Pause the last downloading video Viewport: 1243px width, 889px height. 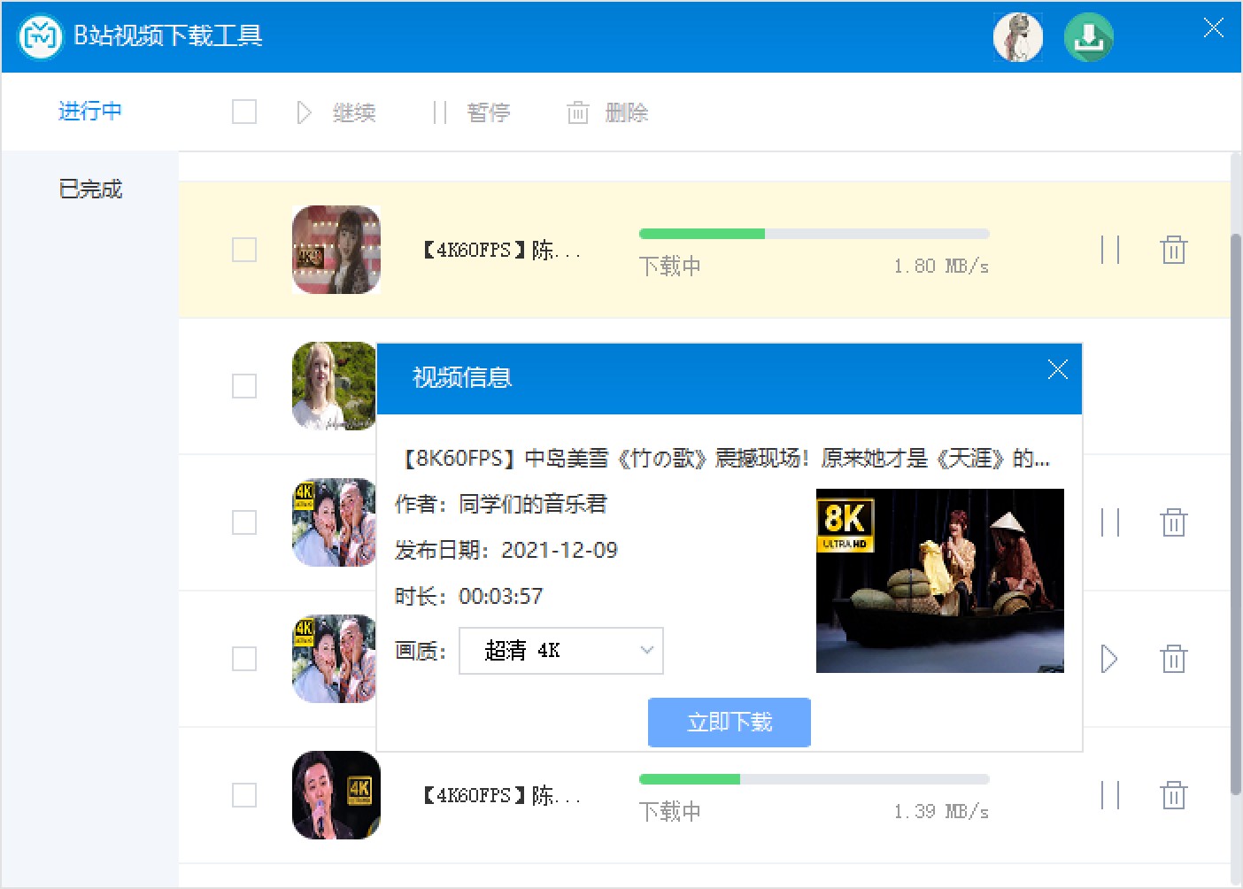[x=1110, y=795]
